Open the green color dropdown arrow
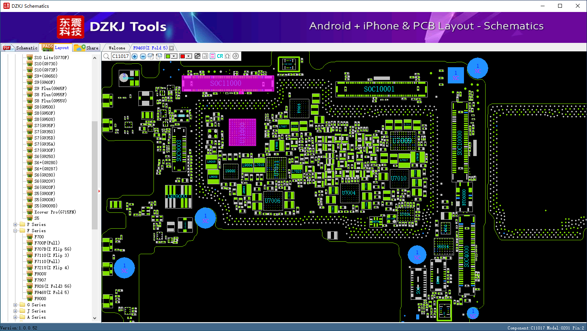587x331 pixels. (x=174, y=56)
